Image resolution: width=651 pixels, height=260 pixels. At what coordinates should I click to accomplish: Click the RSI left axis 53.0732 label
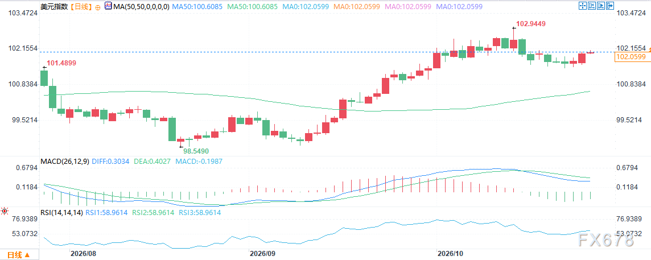tap(26, 234)
